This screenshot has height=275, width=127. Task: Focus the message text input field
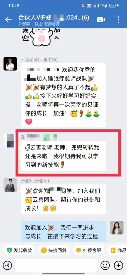[x=56, y=265]
